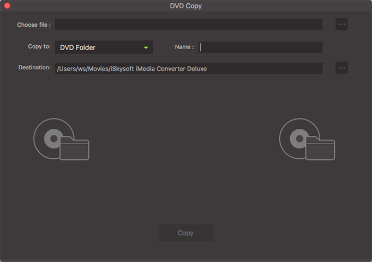This screenshot has width=372, height=262.
Task: Click the browse button beside Destination
Action: [x=341, y=68]
